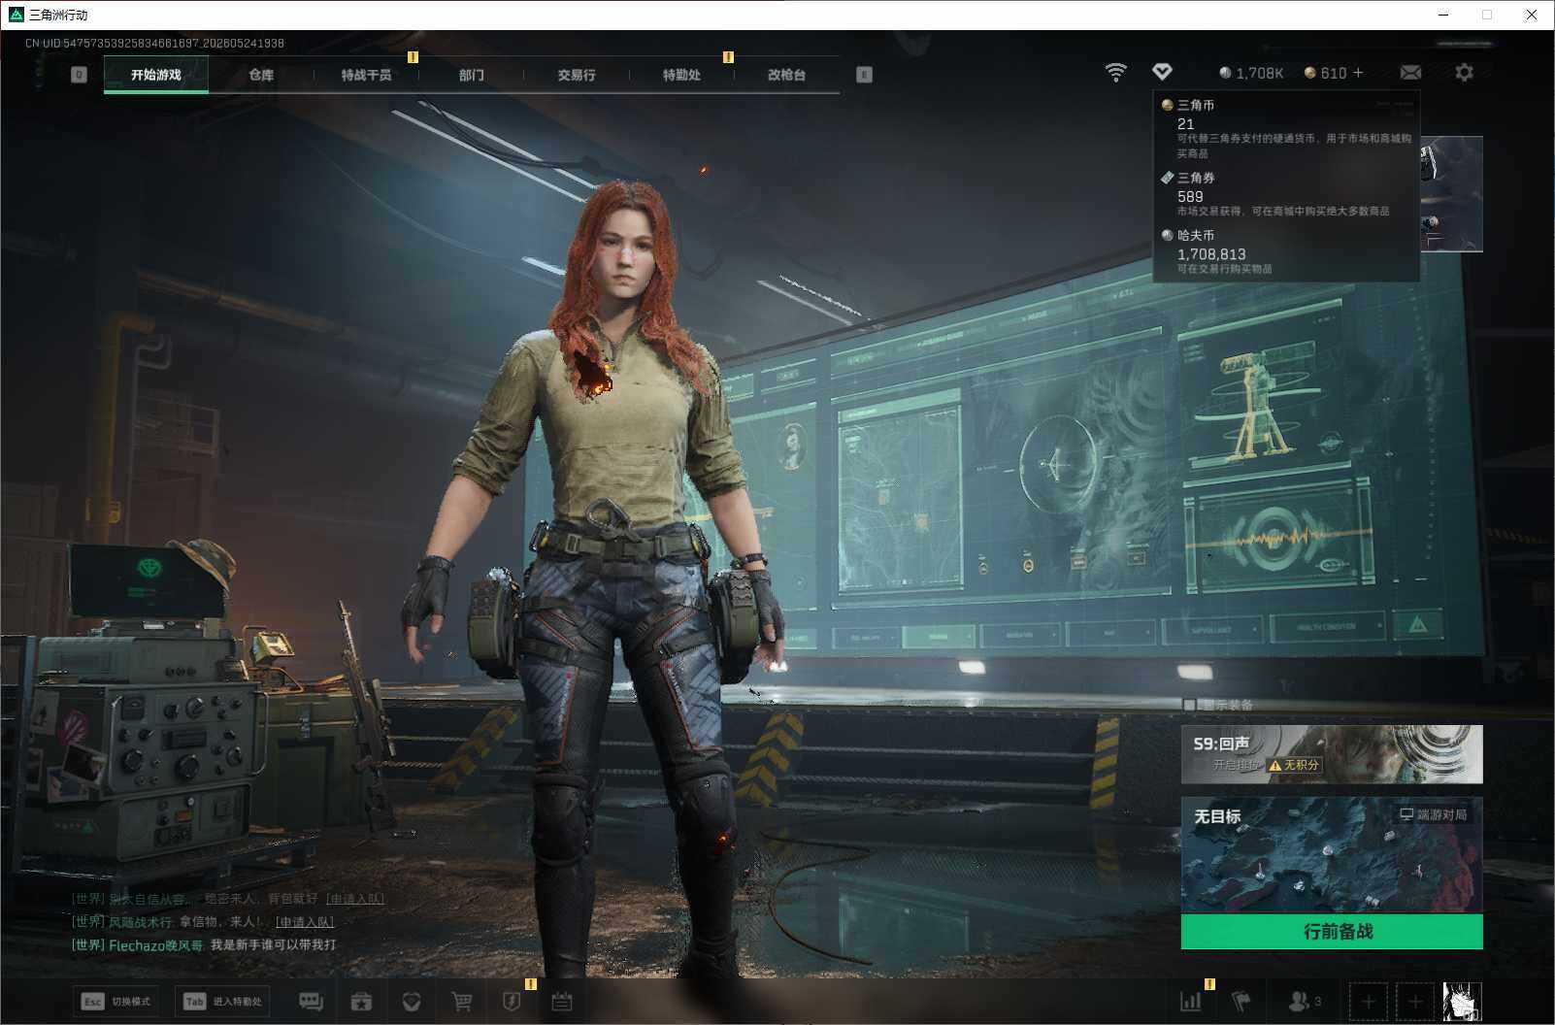Screen dimensions: 1555x1025
Task: Open the S9:回声 season banner
Action: (x=1332, y=754)
